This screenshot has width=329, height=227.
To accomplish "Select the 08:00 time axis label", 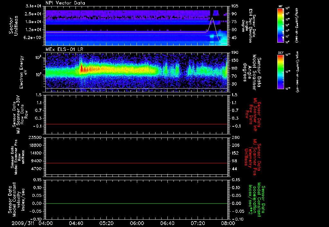I will click(227, 223).
